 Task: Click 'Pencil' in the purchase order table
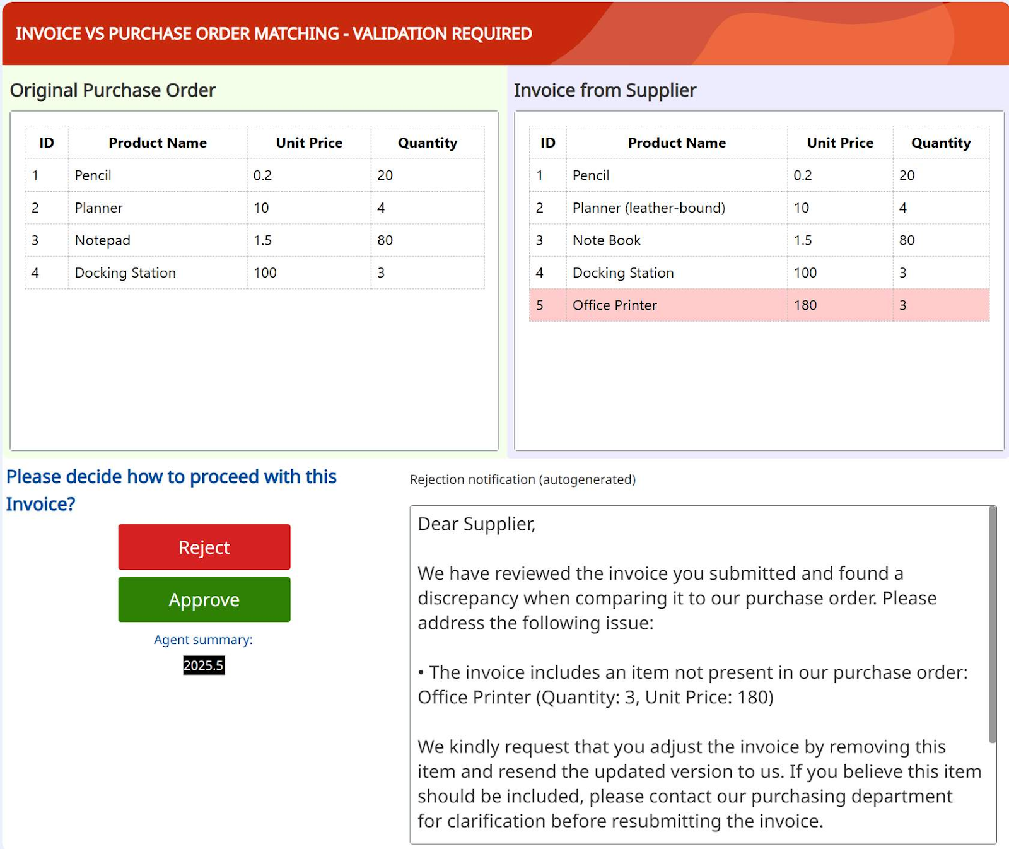93,175
